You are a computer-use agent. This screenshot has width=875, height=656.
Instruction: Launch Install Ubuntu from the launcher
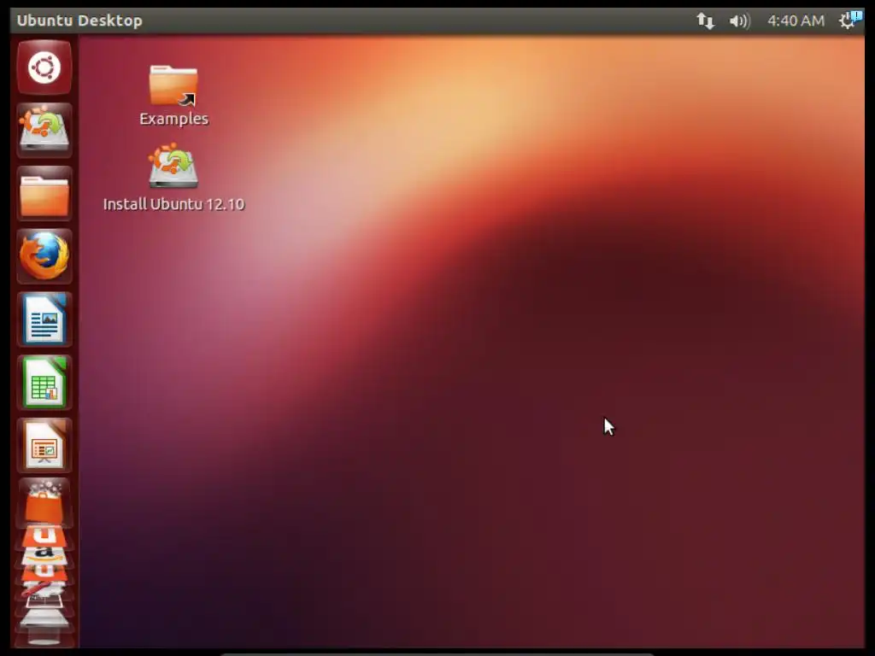(x=44, y=130)
